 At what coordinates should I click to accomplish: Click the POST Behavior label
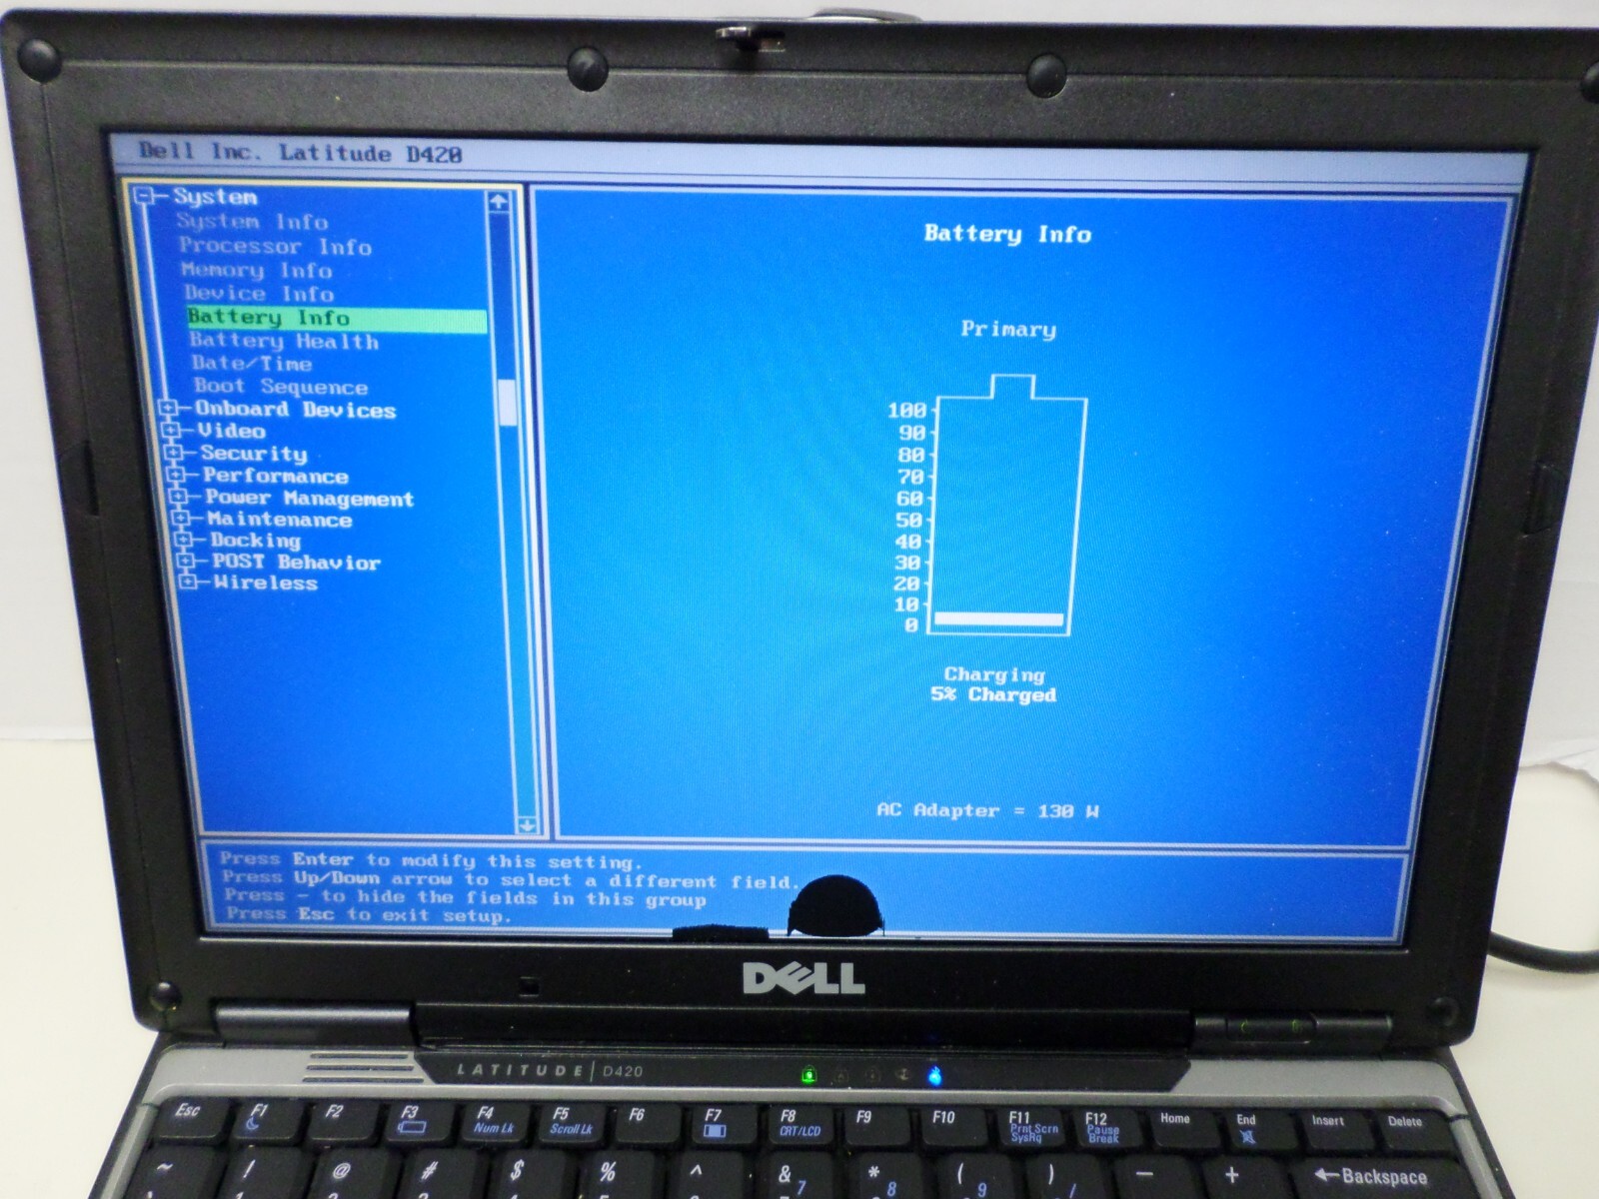pos(297,563)
